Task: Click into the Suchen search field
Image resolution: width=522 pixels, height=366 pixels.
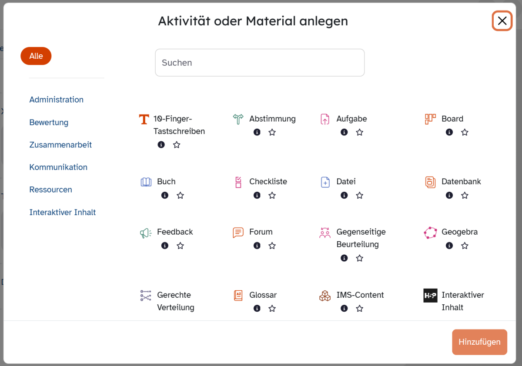Action: pyautogui.click(x=260, y=63)
